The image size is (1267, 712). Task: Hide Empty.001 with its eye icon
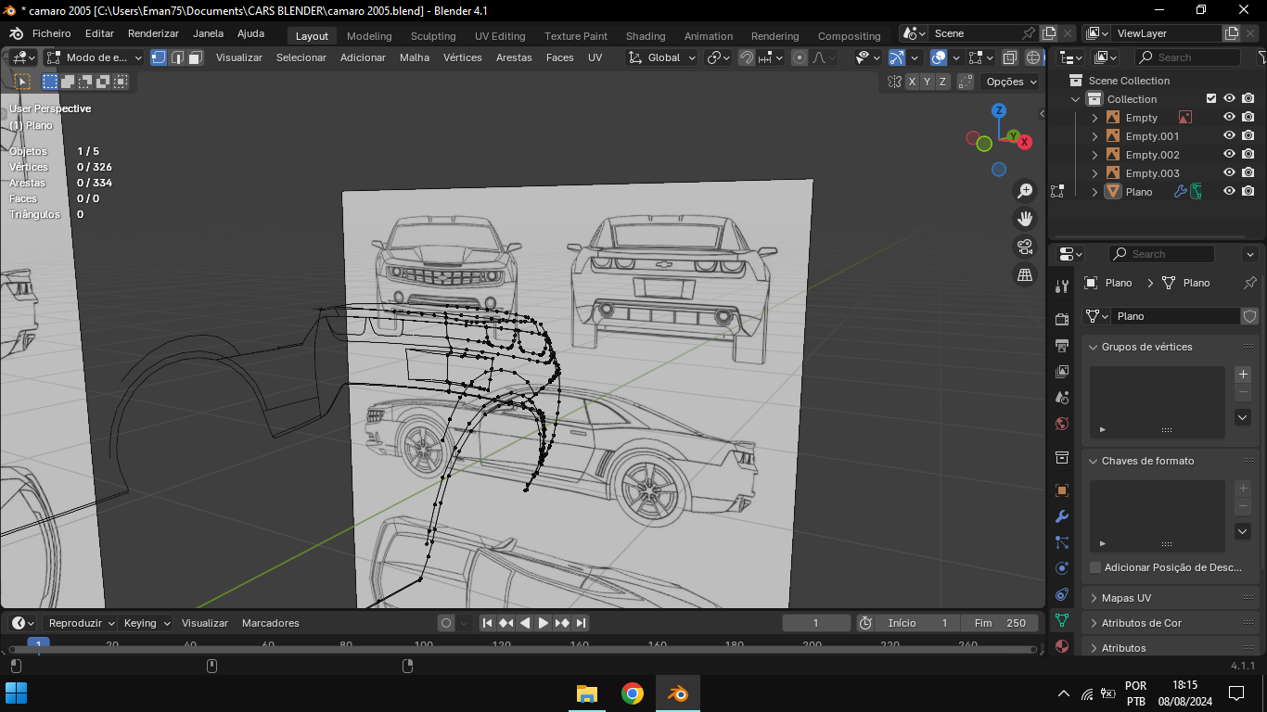click(1229, 136)
